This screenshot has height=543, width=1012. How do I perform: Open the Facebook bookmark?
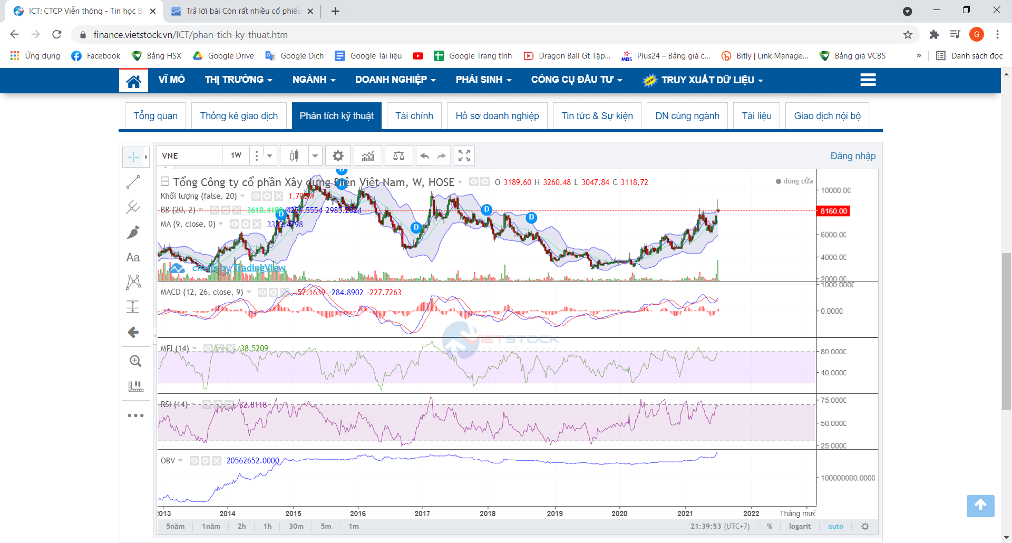(95, 56)
